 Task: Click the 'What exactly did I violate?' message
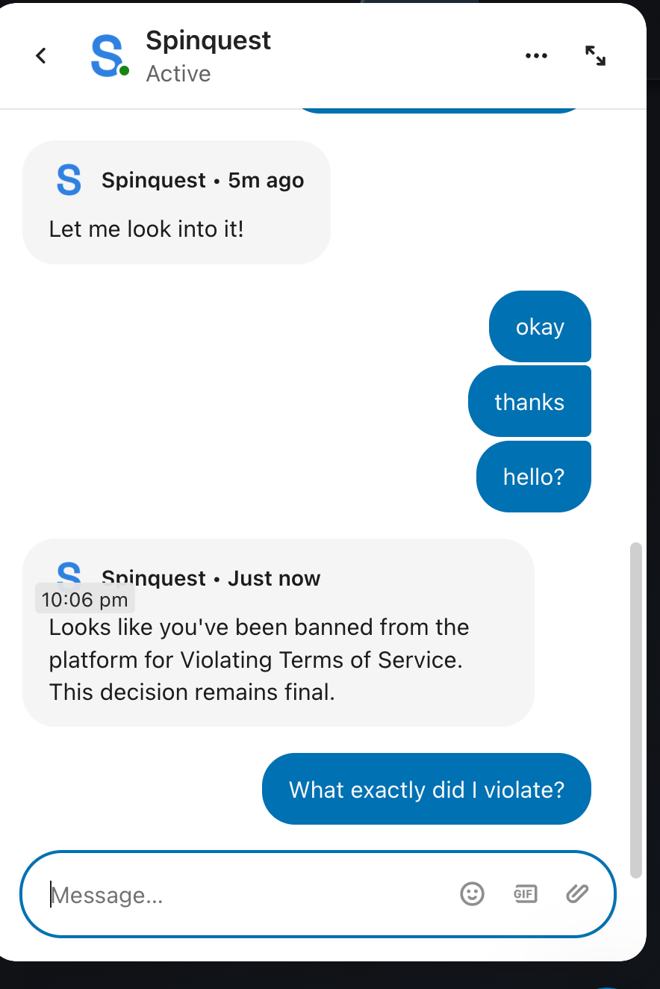[x=426, y=789]
